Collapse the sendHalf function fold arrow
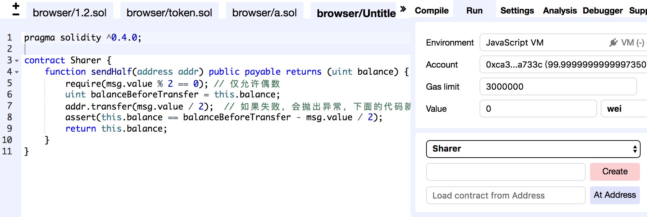 point(17,72)
